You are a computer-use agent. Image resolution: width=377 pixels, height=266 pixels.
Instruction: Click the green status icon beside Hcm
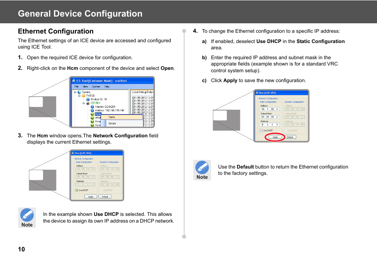coord(92,114)
